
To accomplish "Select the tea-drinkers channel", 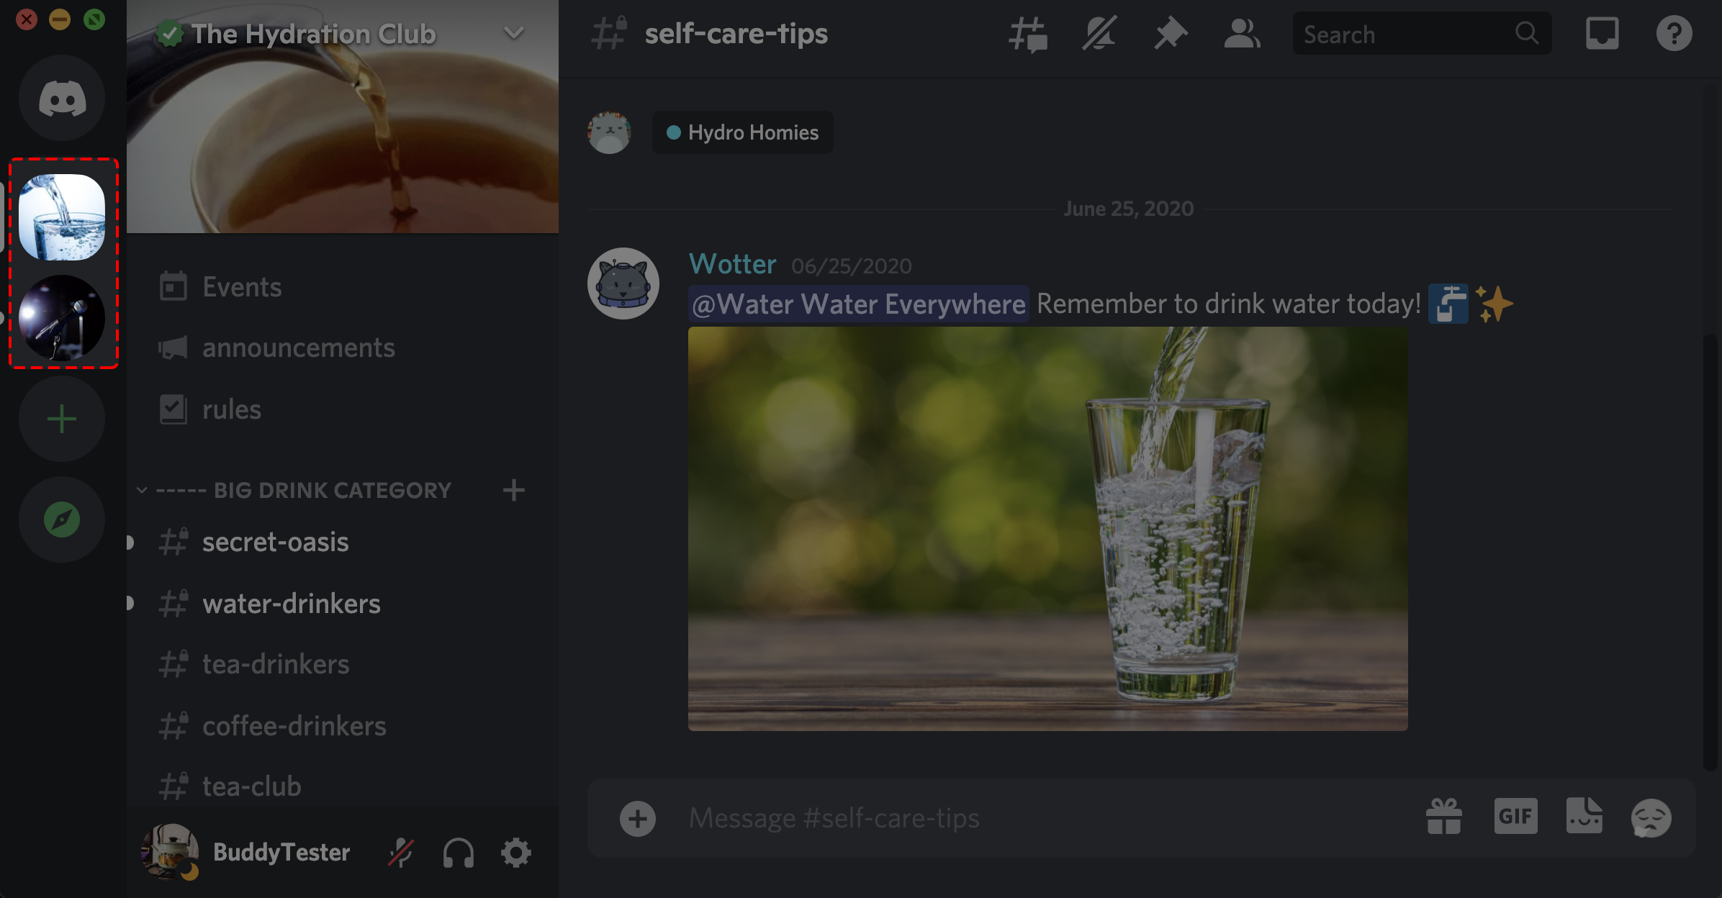I will pos(274,663).
